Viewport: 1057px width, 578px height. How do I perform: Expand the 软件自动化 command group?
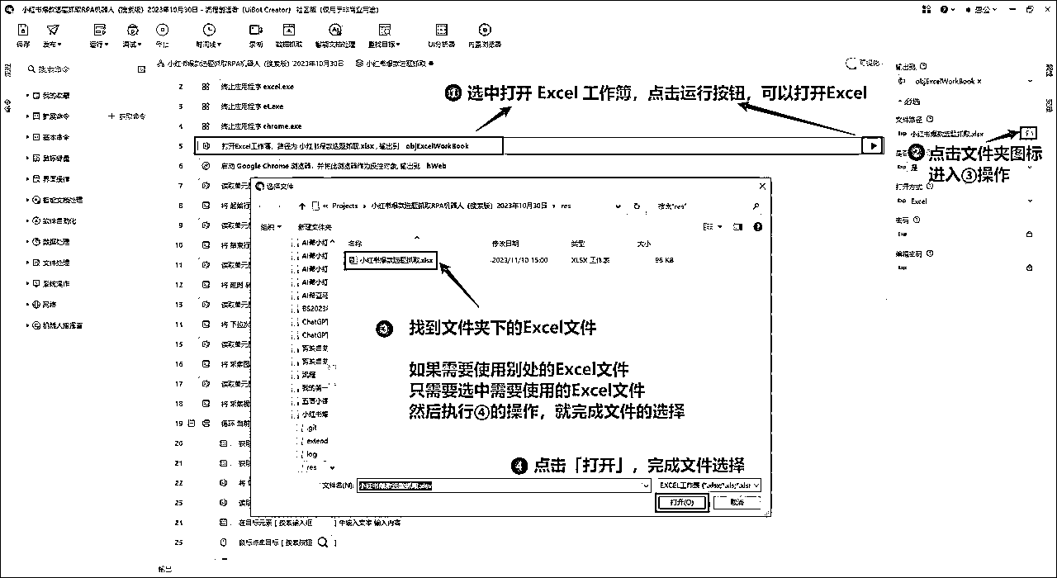[27, 221]
